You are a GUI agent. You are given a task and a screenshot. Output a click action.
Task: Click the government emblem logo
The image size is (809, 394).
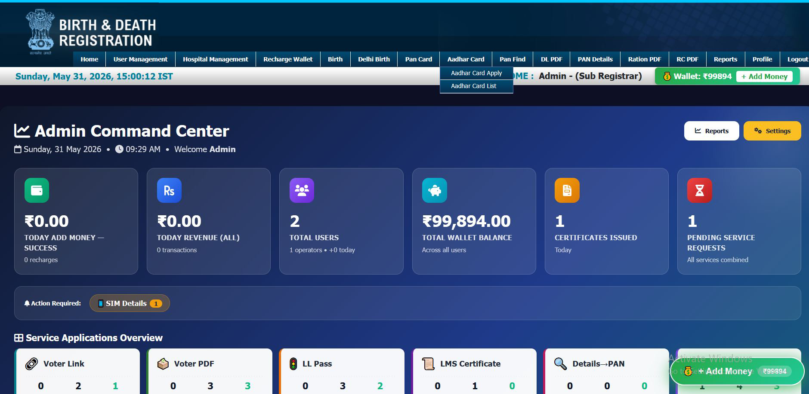point(41,32)
